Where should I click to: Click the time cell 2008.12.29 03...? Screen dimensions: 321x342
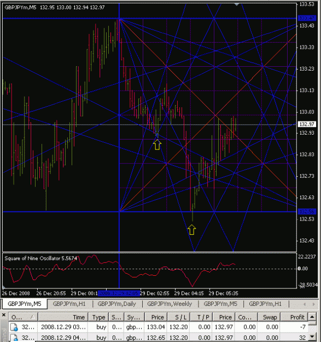[63, 327]
